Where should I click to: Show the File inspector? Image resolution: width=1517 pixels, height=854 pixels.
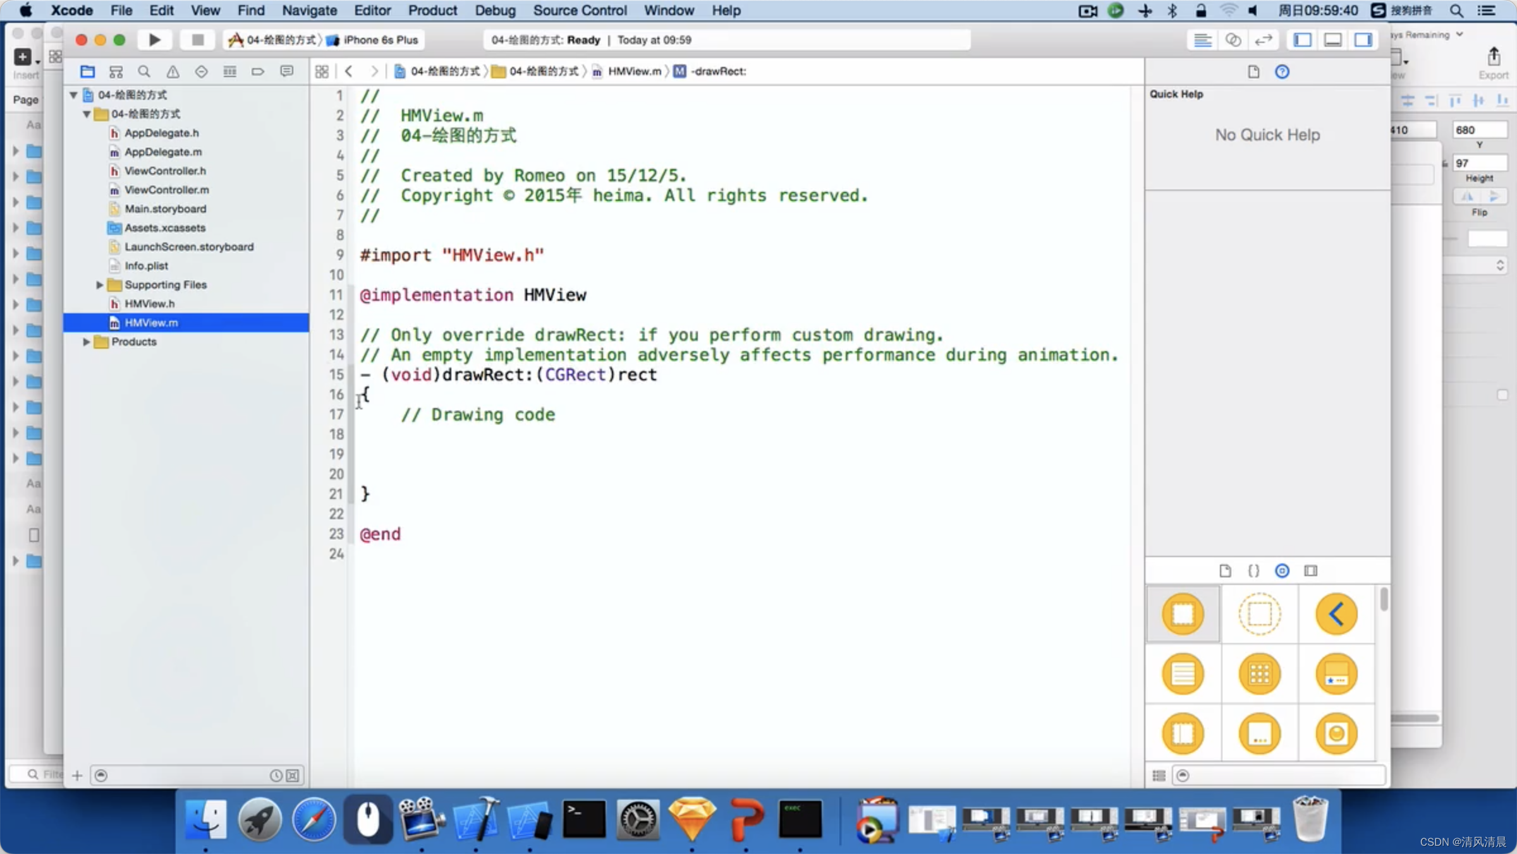[1253, 71]
